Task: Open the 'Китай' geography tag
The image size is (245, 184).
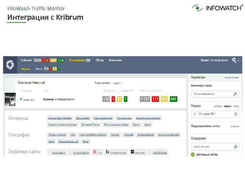Action: coord(51,141)
